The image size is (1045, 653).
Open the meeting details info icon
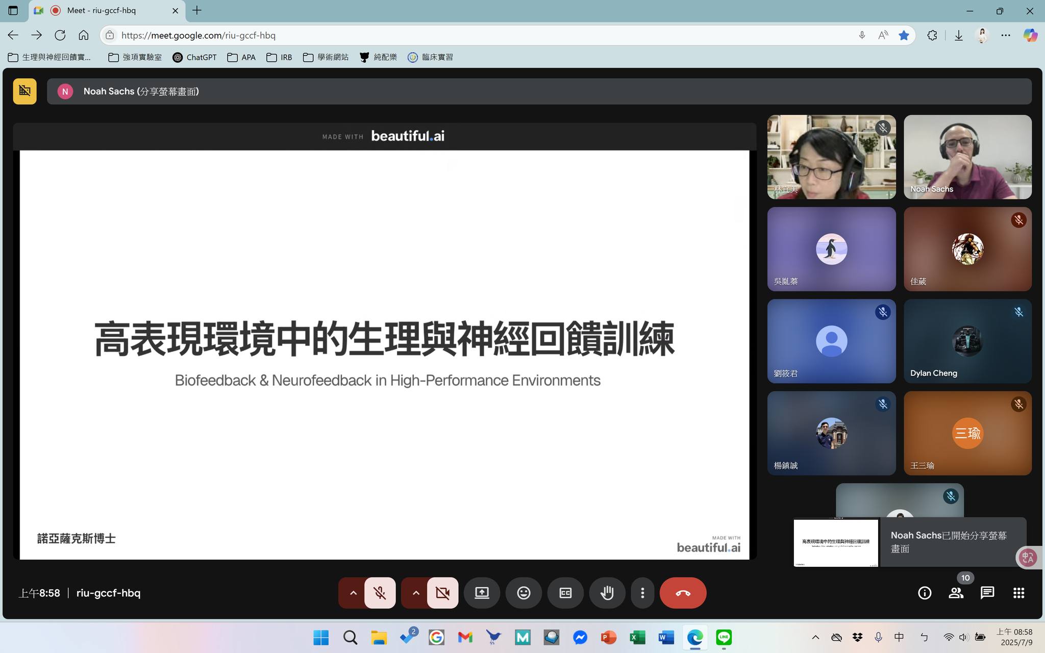coord(925,593)
